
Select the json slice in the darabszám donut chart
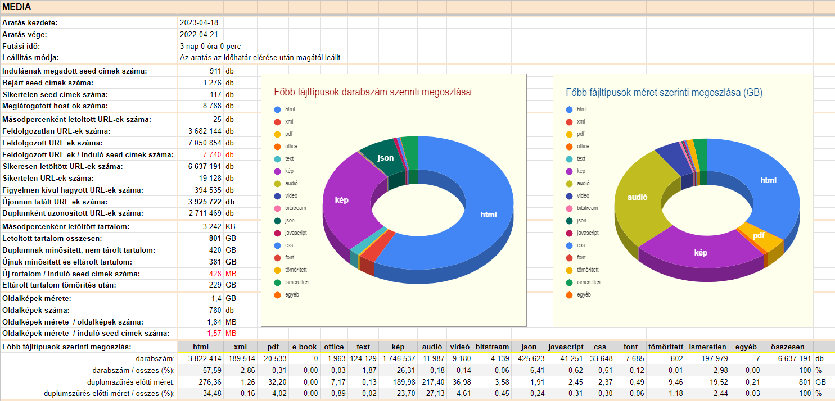[385, 158]
